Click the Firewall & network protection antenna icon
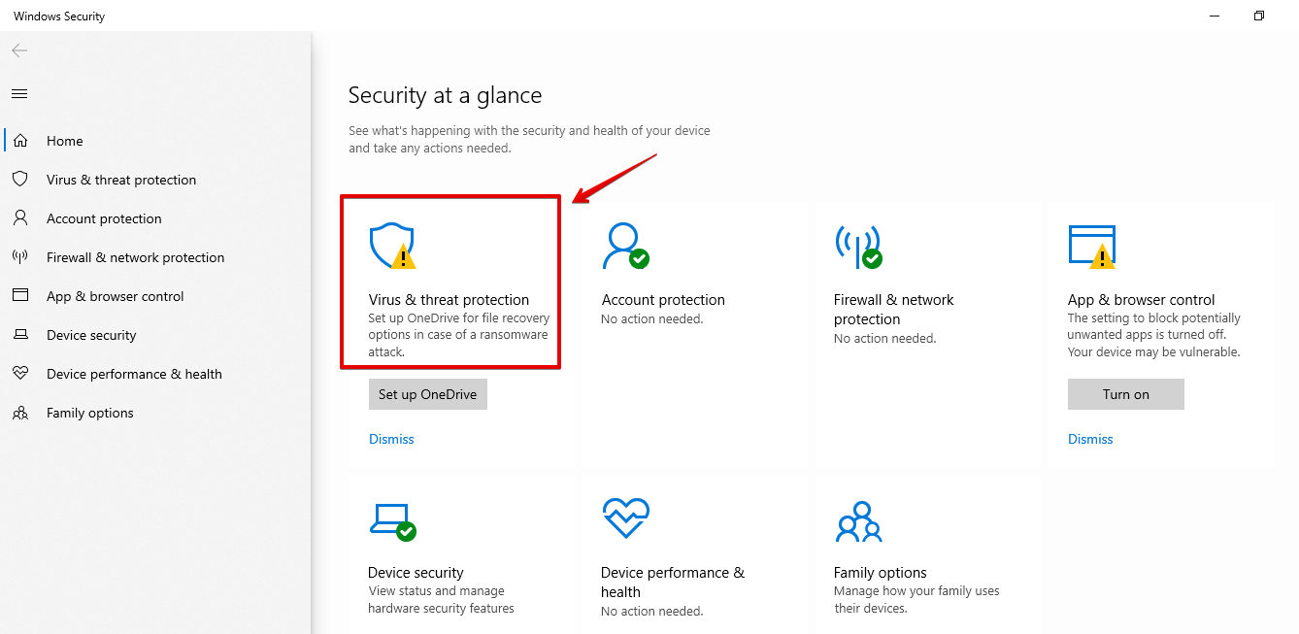 coord(857,247)
